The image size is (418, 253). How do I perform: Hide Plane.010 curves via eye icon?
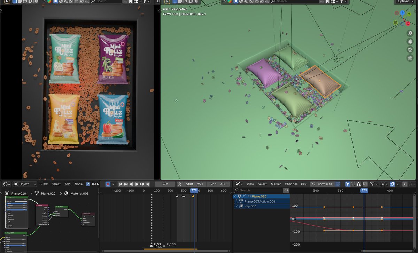(x=249, y=196)
